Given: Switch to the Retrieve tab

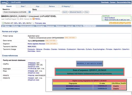Looking at the screenshot, I should pos(52,6).
